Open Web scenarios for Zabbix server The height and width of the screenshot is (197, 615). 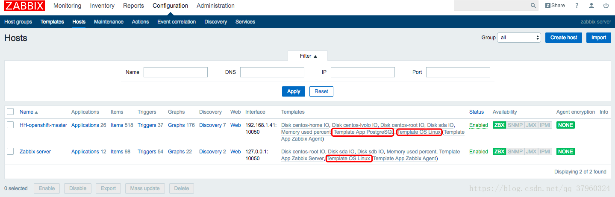coord(235,152)
